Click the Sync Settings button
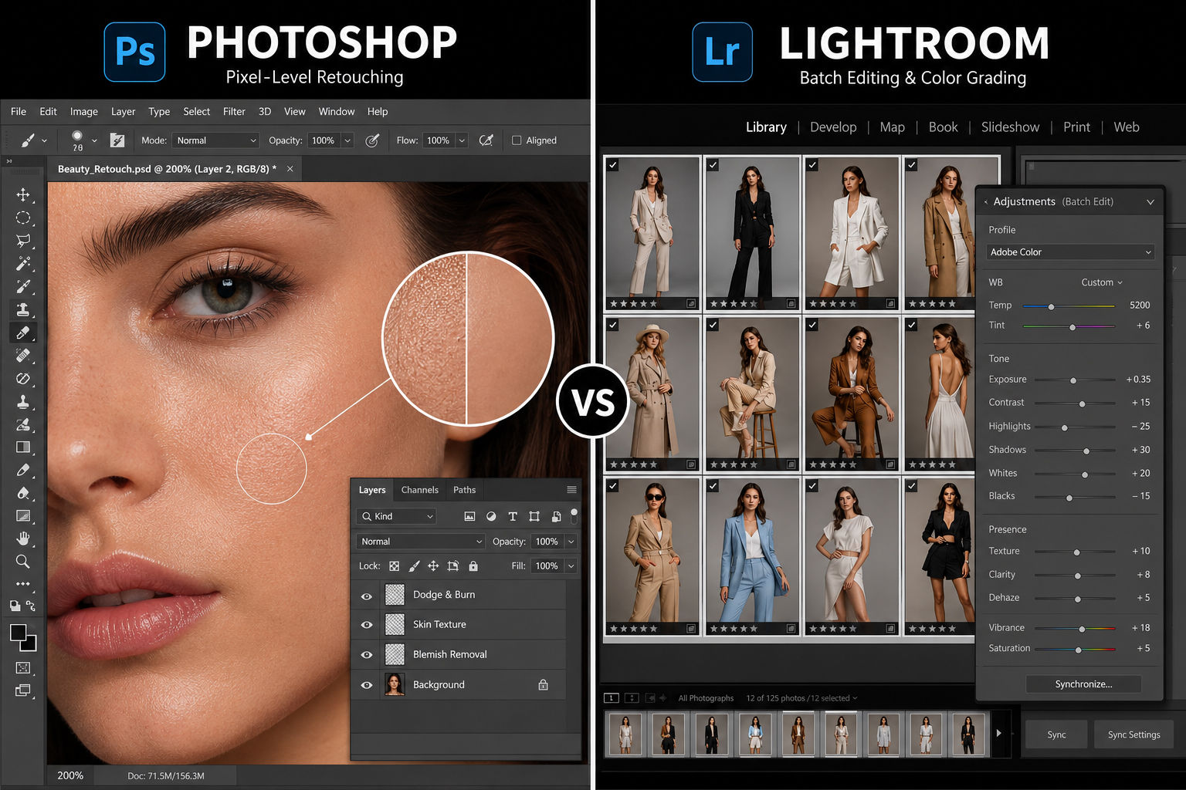Screen dimensions: 1186x790 1133,734
